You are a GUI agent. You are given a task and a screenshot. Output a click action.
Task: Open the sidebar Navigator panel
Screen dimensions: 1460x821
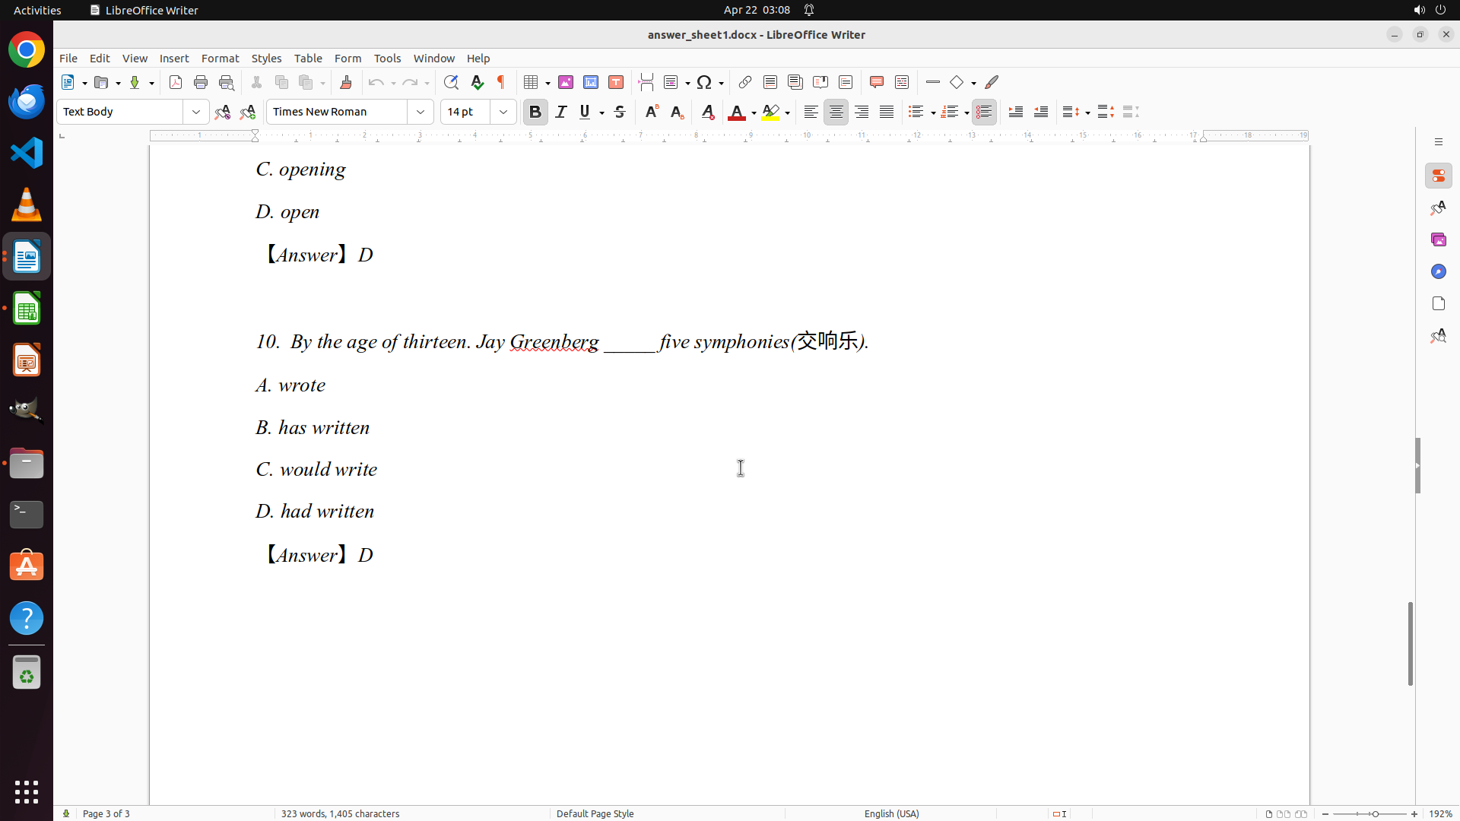(x=1438, y=271)
